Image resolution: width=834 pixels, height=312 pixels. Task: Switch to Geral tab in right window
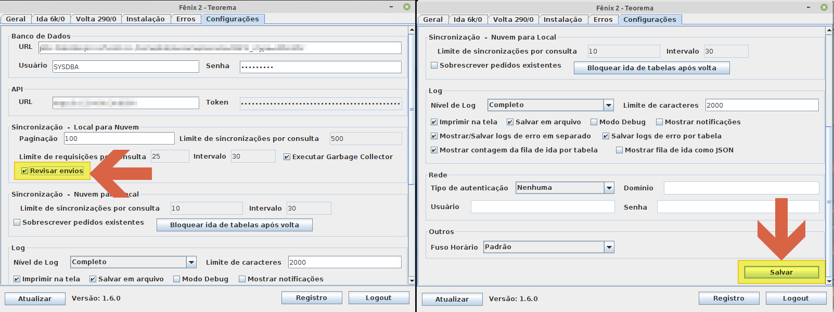[433, 20]
